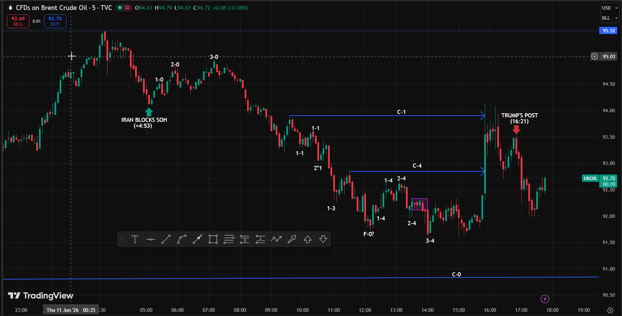622x316 pixels.
Task: Select the Trend Line tool
Action: (x=166, y=239)
